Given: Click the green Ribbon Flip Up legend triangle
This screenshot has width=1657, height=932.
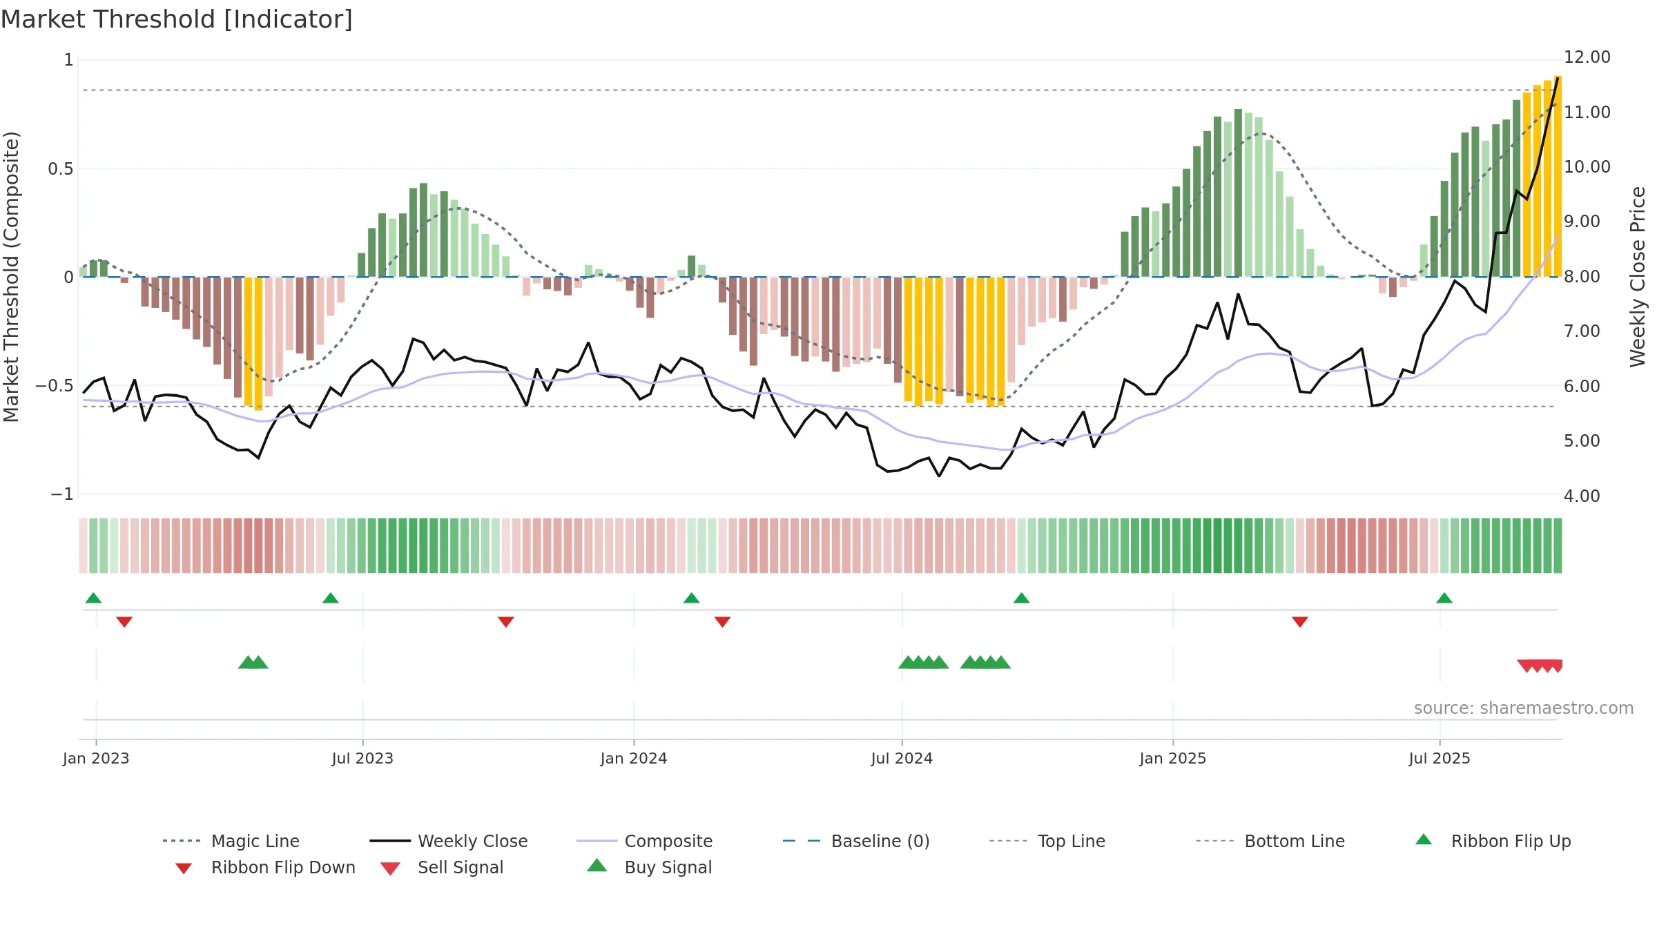Looking at the screenshot, I should click(1424, 839).
